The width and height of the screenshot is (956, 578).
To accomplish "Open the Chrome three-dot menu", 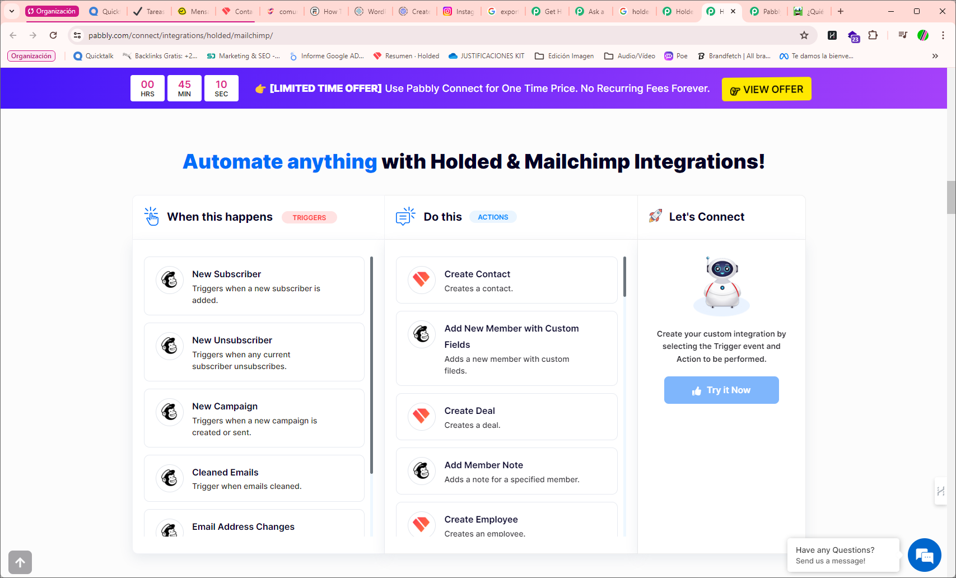I will pyautogui.click(x=943, y=35).
